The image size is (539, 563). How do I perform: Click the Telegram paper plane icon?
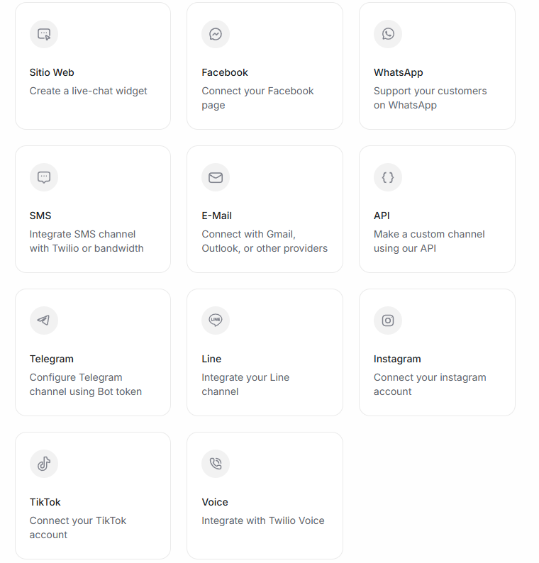(x=44, y=320)
